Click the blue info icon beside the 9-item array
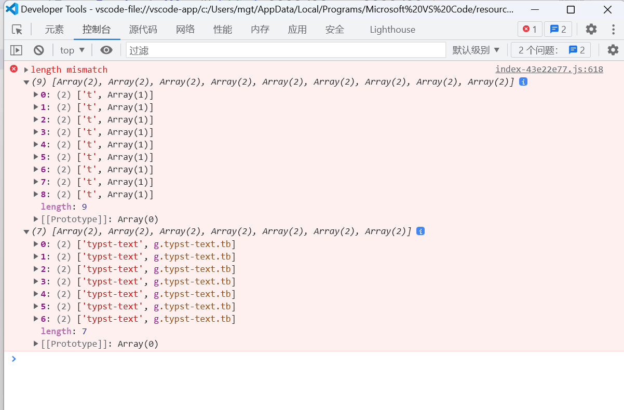624x410 pixels. tap(523, 81)
